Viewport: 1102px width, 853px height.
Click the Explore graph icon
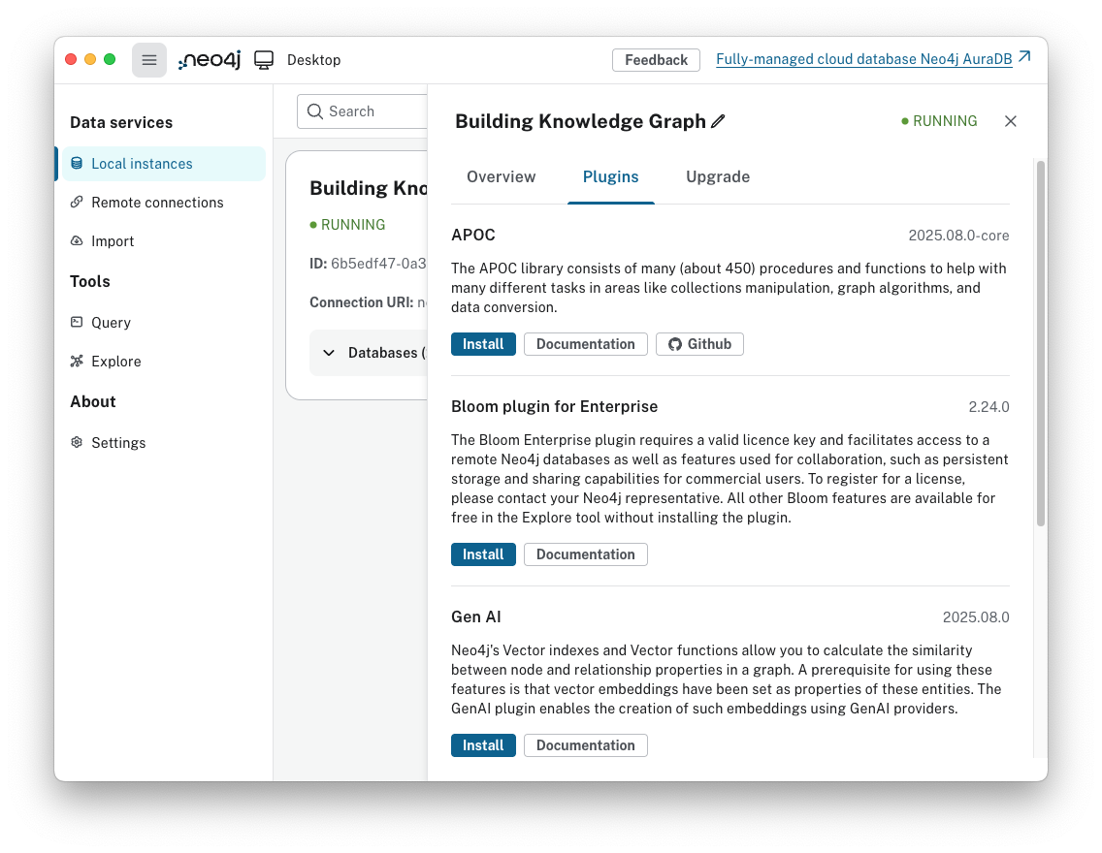pyautogui.click(x=77, y=361)
